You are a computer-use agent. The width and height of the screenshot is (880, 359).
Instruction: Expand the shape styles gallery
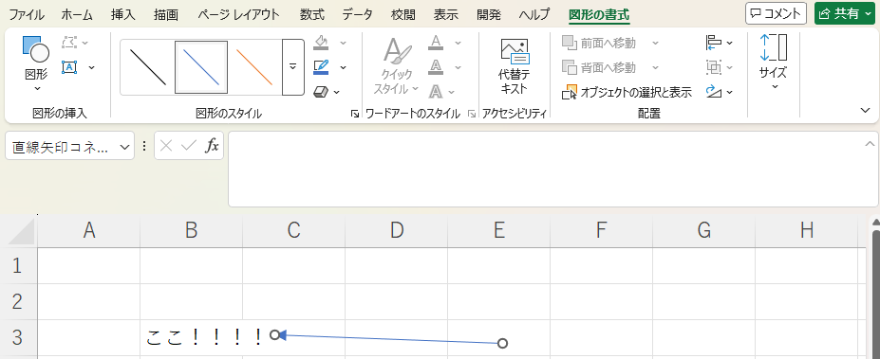click(x=292, y=67)
